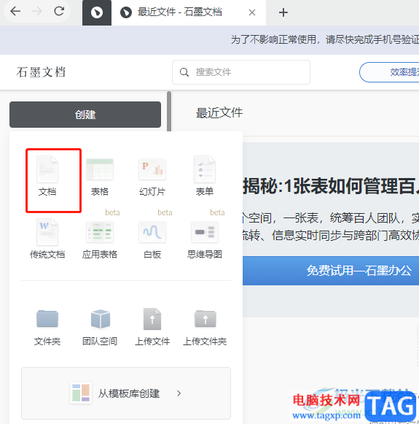This screenshot has width=419, height=424.
Task: Reload the page with refresh icon
Action: tap(59, 12)
